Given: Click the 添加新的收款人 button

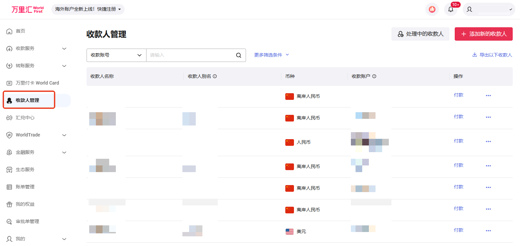Looking at the screenshot, I should [483, 34].
